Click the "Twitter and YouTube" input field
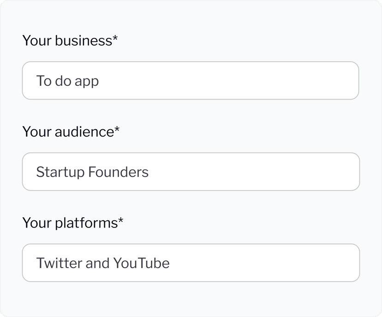Viewport: 382px width, 317px height. [191, 263]
